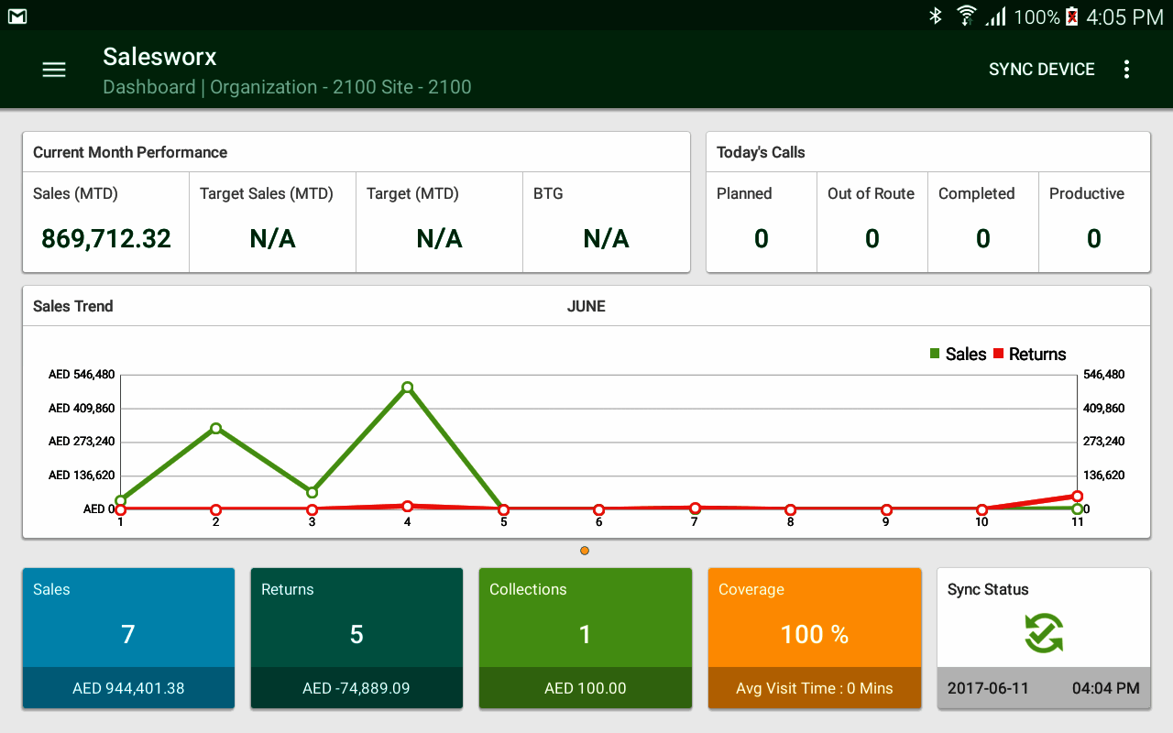Tap the cellular signal strength icon
This screenshot has width=1173, height=733.
995,16
